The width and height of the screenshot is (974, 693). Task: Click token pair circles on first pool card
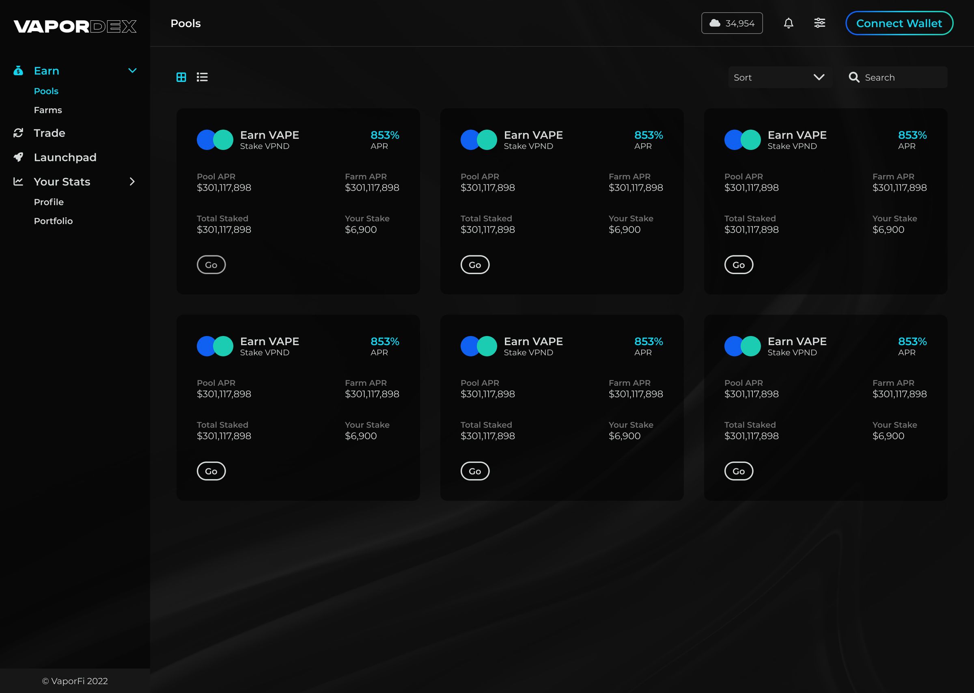(x=215, y=140)
